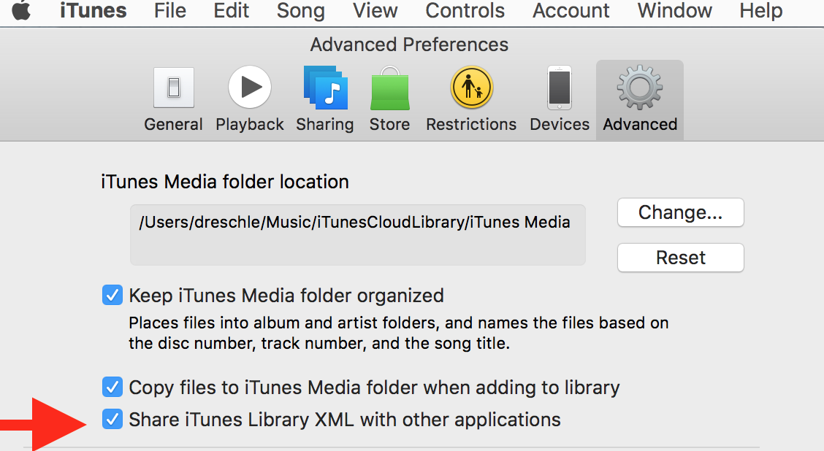The image size is (824, 451).
Task: Open the iTunes application menu
Action: pos(93,11)
